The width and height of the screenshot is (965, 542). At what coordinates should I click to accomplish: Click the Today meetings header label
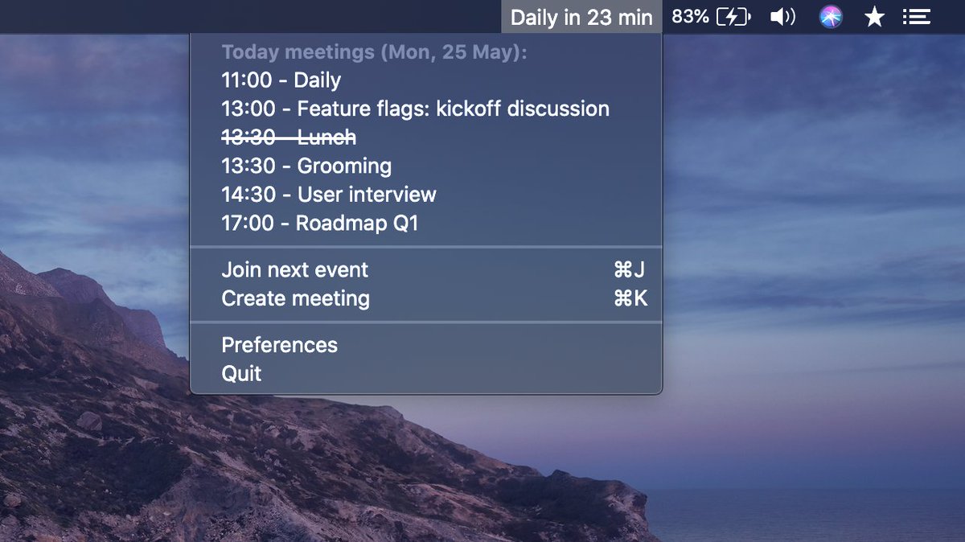pos(375,52)
